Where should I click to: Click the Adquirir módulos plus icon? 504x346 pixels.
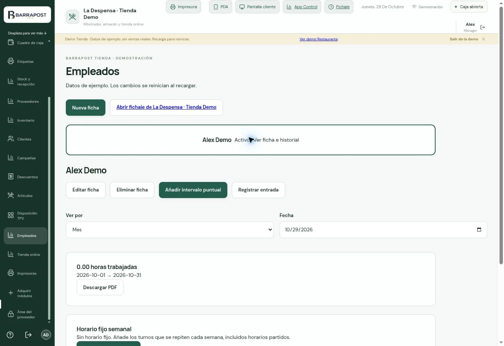tap(11, 293)
